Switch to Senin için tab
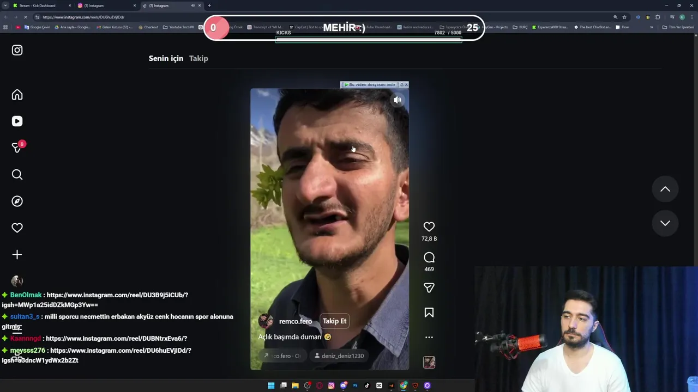 [x=166, y=58]
